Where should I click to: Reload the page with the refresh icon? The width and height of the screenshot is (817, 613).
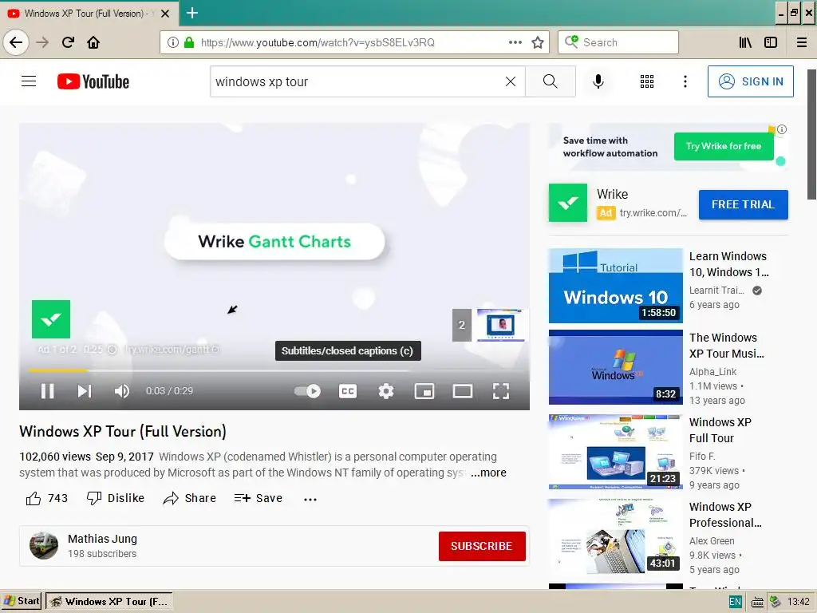coord(69,42)
